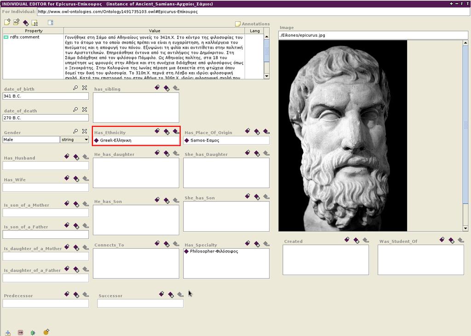Delete the date_of_birth value with the X icon

[x=85, y=88]
